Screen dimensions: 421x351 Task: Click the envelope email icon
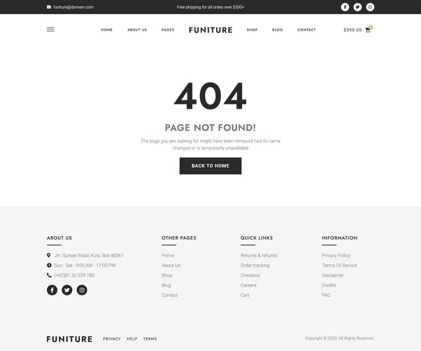[x=49, y=7]
